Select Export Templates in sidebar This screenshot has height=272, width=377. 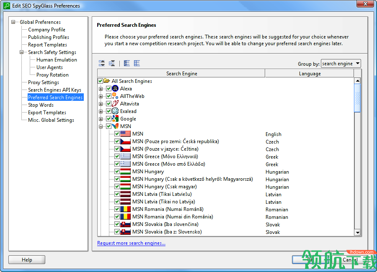tap(47, 113)
